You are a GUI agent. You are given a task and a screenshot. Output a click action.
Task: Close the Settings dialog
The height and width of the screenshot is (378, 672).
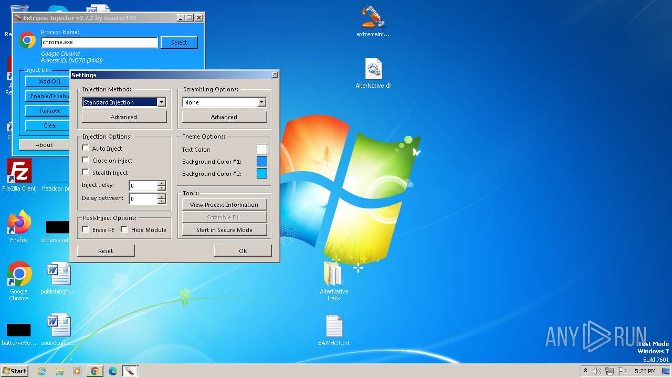pos(275,75)
